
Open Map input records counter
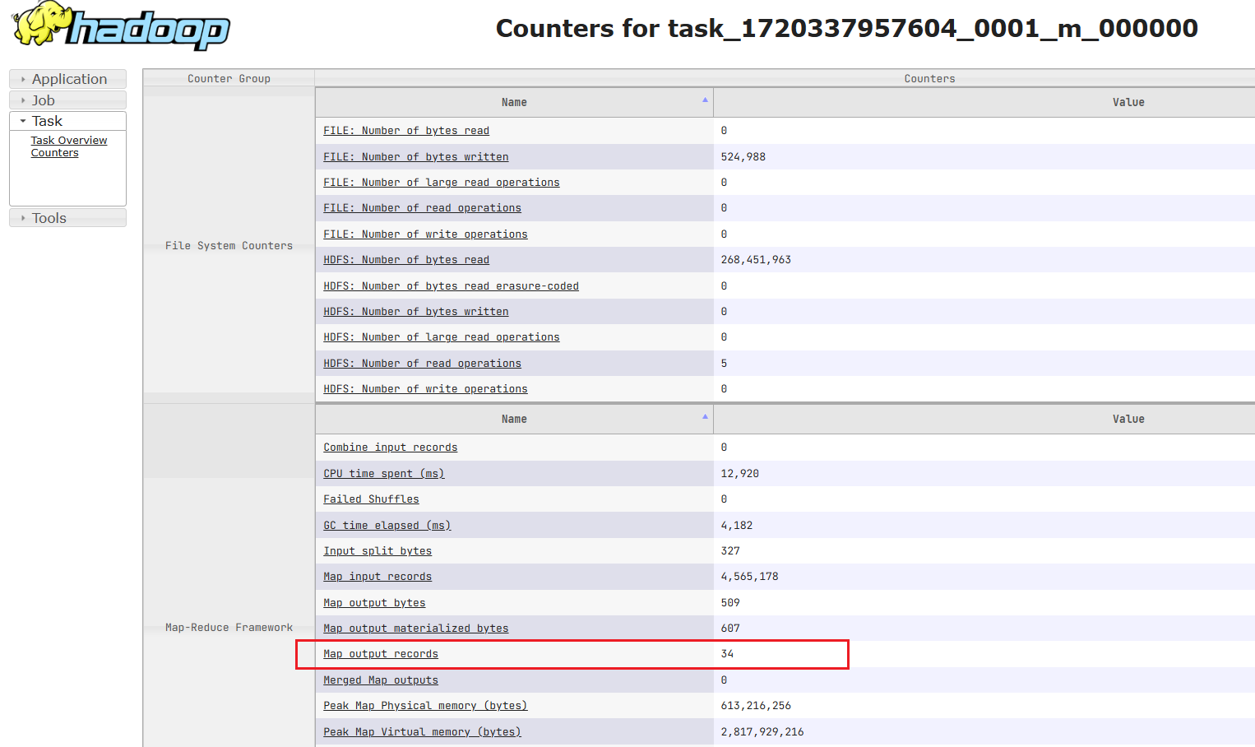[377, 577]
